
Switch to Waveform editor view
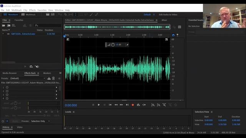[x=11, y=15]
